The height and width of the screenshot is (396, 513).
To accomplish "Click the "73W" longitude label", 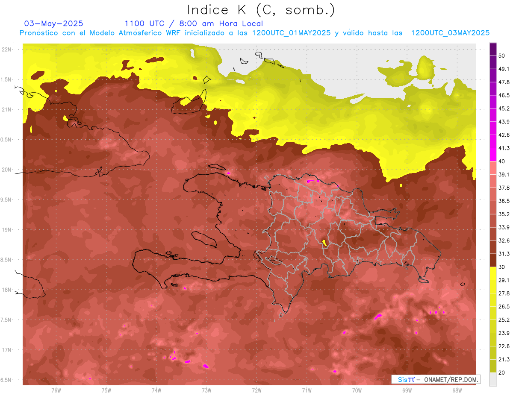I will (206, 390).
